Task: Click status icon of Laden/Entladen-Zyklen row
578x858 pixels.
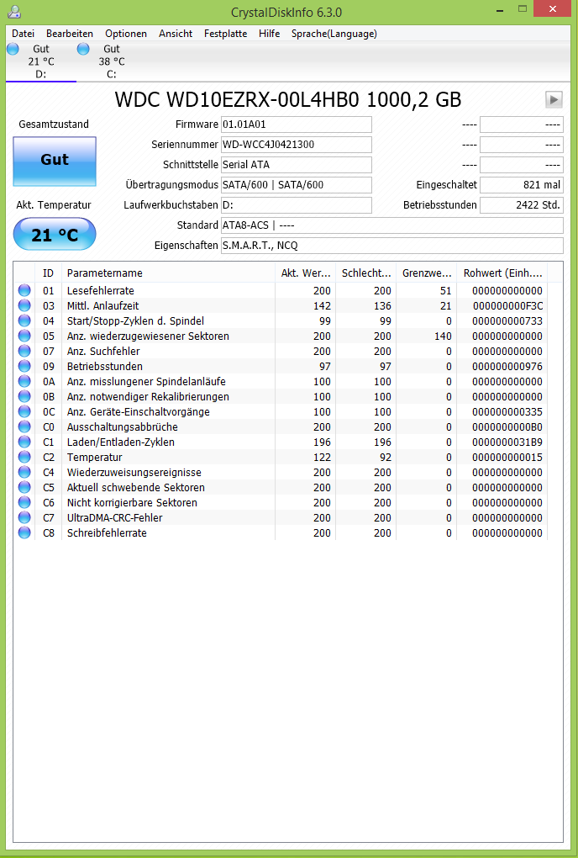Action: click(x=24, y=442)
